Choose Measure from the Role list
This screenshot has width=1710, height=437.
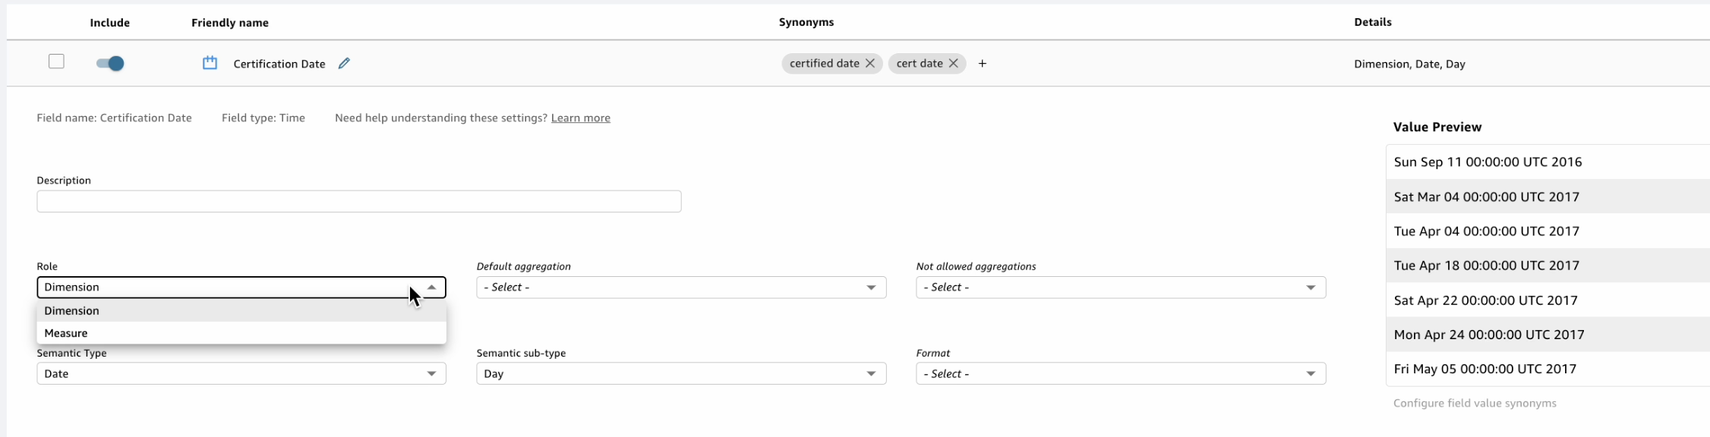(x=66, y=334)
